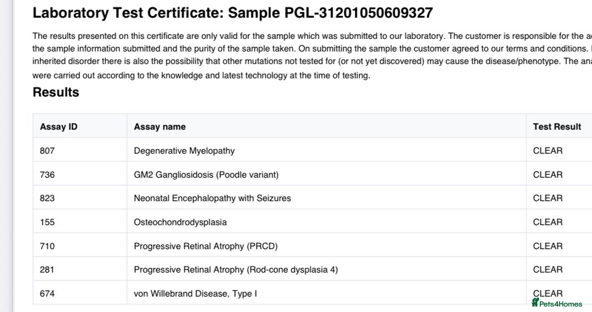Select the Osteochondrodysplasia assay name
Image resolution: width=592 pixels, height=312 pixels.
(x=180, y=222)
